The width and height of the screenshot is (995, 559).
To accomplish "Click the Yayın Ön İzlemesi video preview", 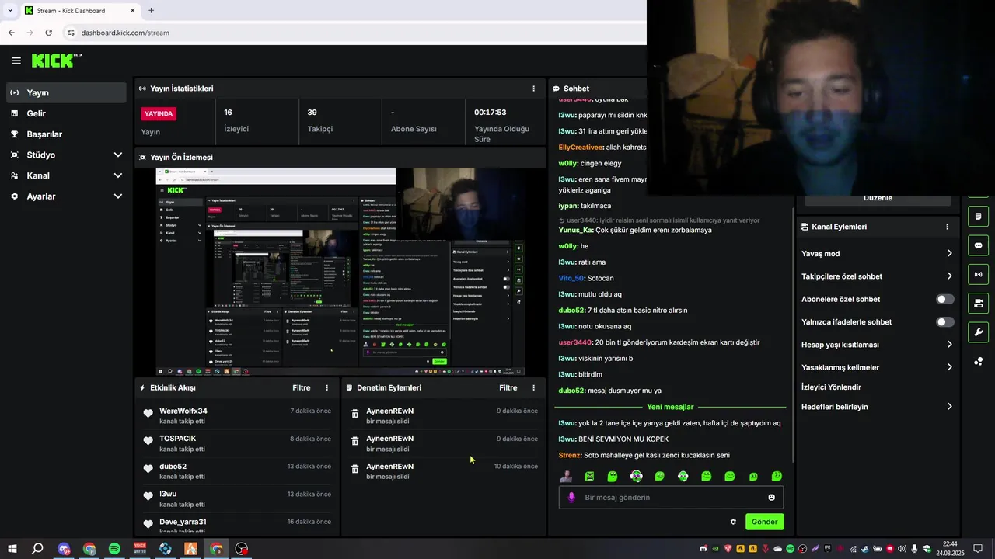I will 340,272.
